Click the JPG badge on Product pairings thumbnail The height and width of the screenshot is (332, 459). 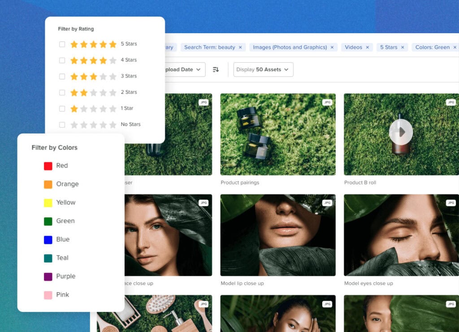pos(328,102)
